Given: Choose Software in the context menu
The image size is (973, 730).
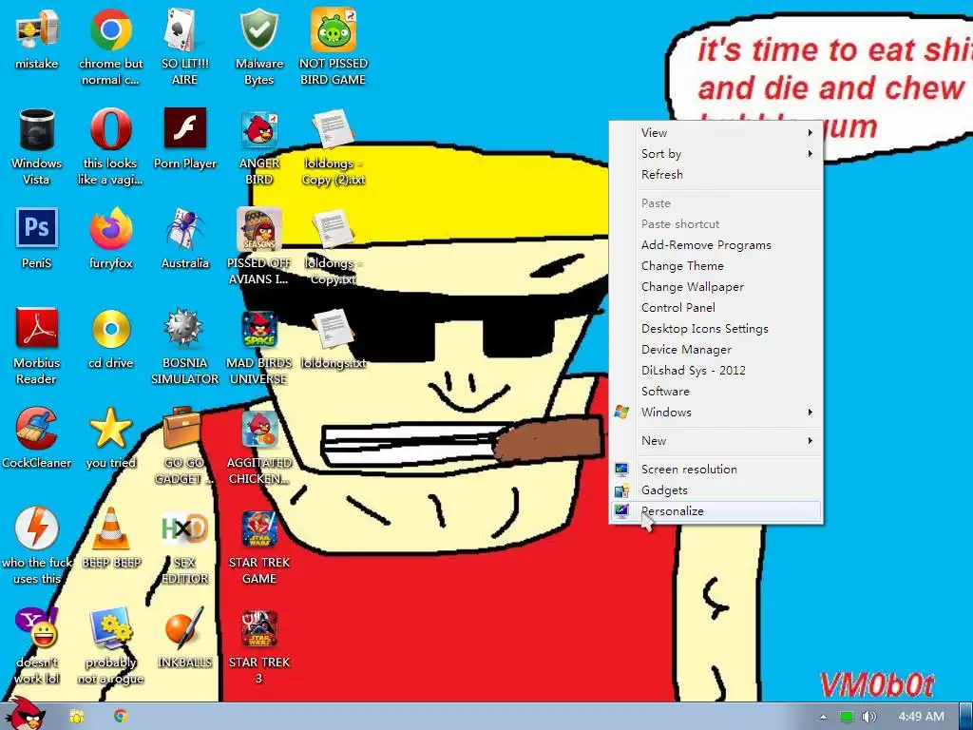Looking at the screenshot, I should 716,391.
